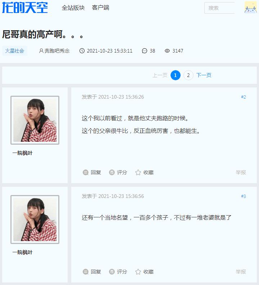Click 回复 on post #3

pos(96,272)
